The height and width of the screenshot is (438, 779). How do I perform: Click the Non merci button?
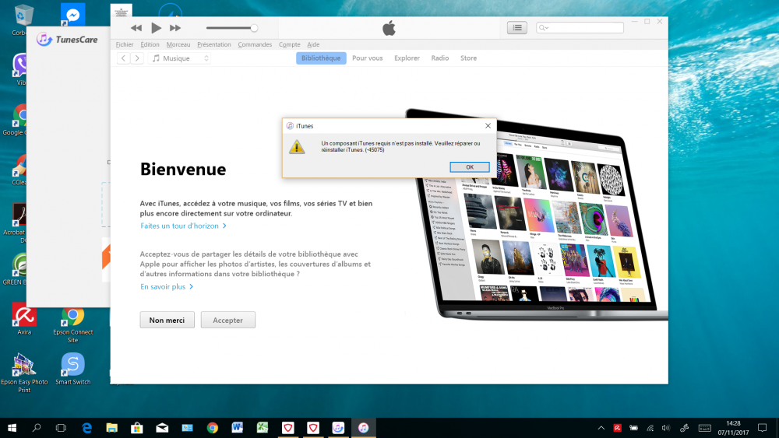(x=167, y=320)
